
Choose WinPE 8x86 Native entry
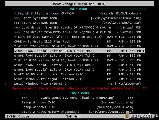[78, 60]
